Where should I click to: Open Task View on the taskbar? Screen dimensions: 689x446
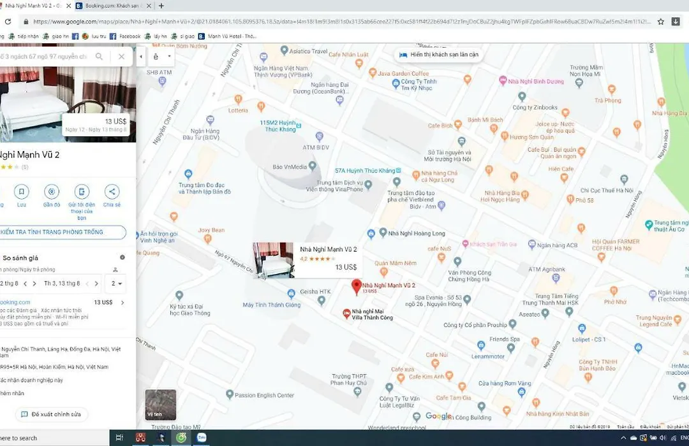(x=119, y=438)
